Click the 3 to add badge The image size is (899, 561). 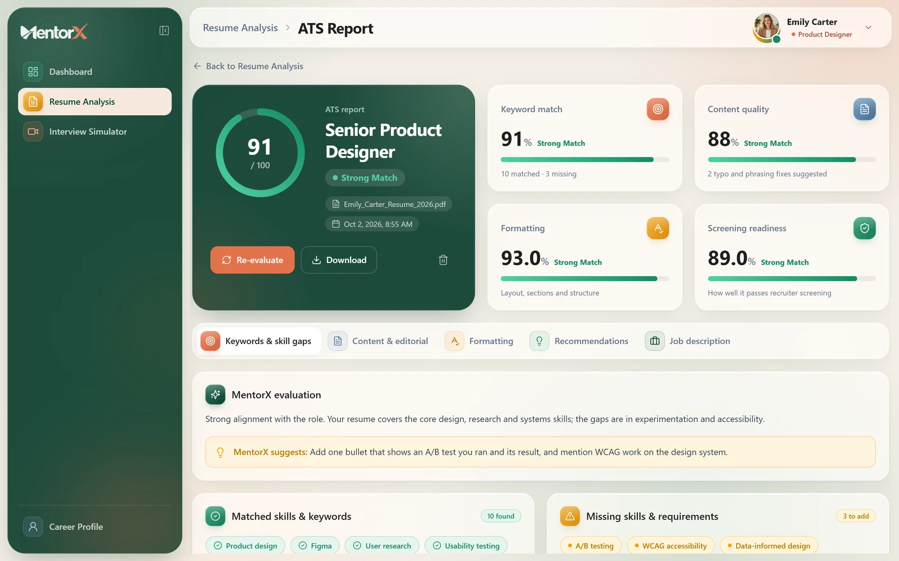856,516
